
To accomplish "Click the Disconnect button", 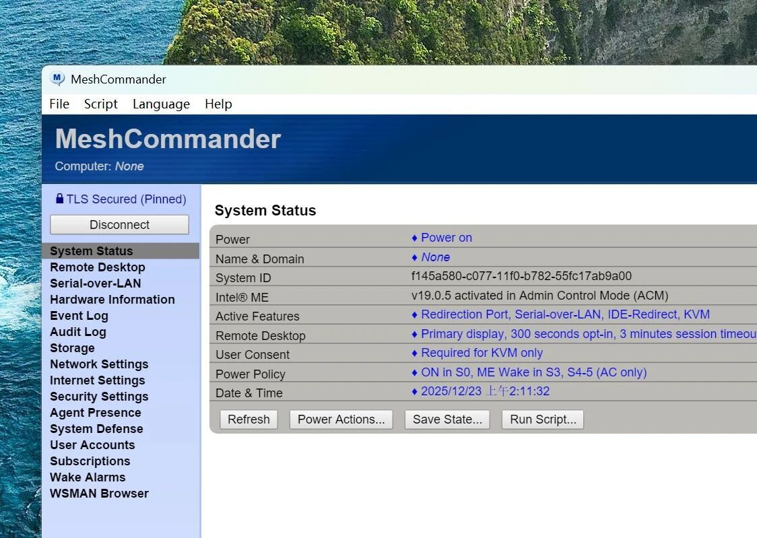I will tap(119, 225).
